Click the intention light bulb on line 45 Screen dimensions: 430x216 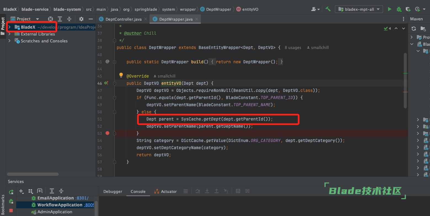121,75
